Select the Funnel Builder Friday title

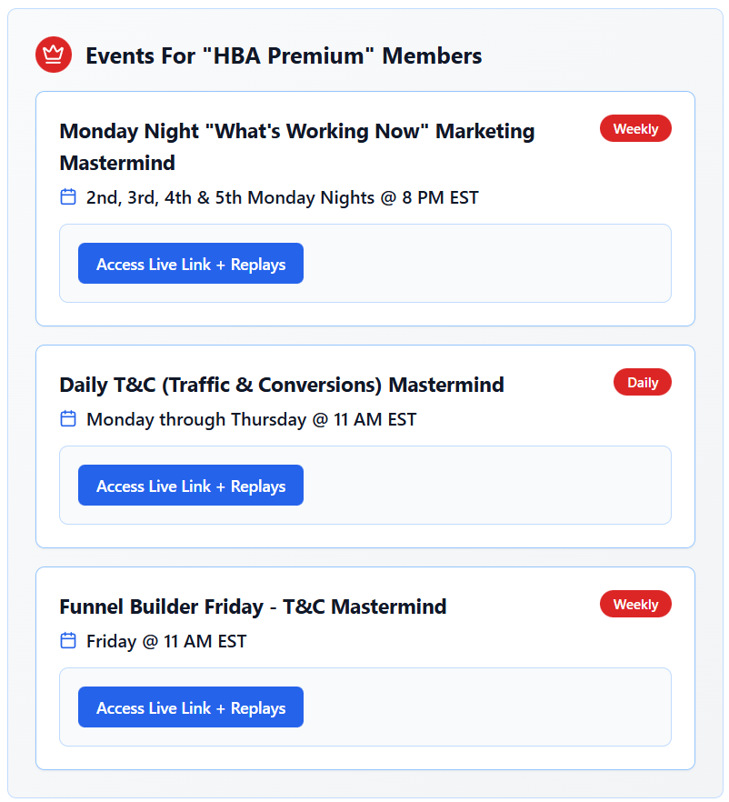click(x=253, y=607)
